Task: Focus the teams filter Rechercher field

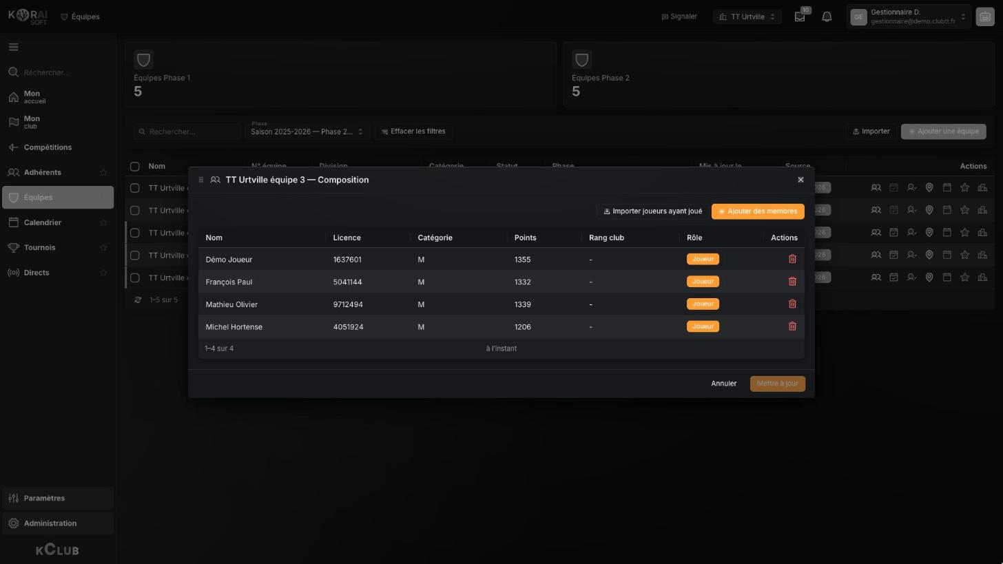Action: [x=187, y=132]
